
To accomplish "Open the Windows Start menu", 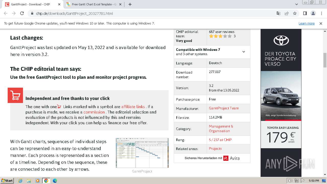I will click(x=7, y=181).
